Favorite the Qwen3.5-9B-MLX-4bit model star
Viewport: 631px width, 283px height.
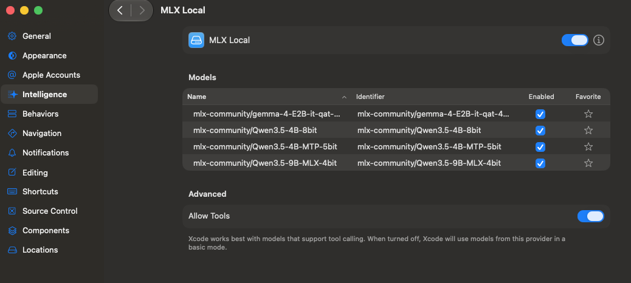tap(588, 163)
